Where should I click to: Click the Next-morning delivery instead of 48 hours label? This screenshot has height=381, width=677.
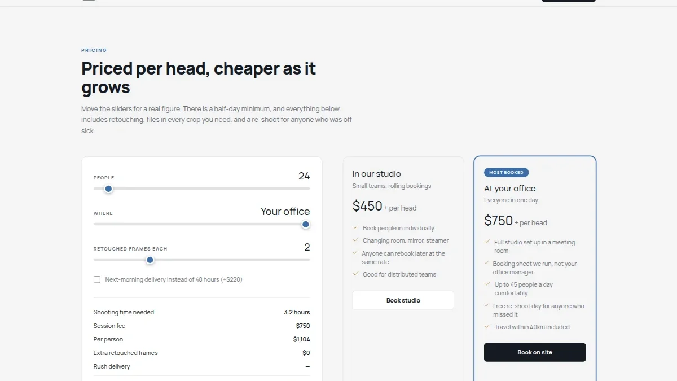(x=174, y=279)
